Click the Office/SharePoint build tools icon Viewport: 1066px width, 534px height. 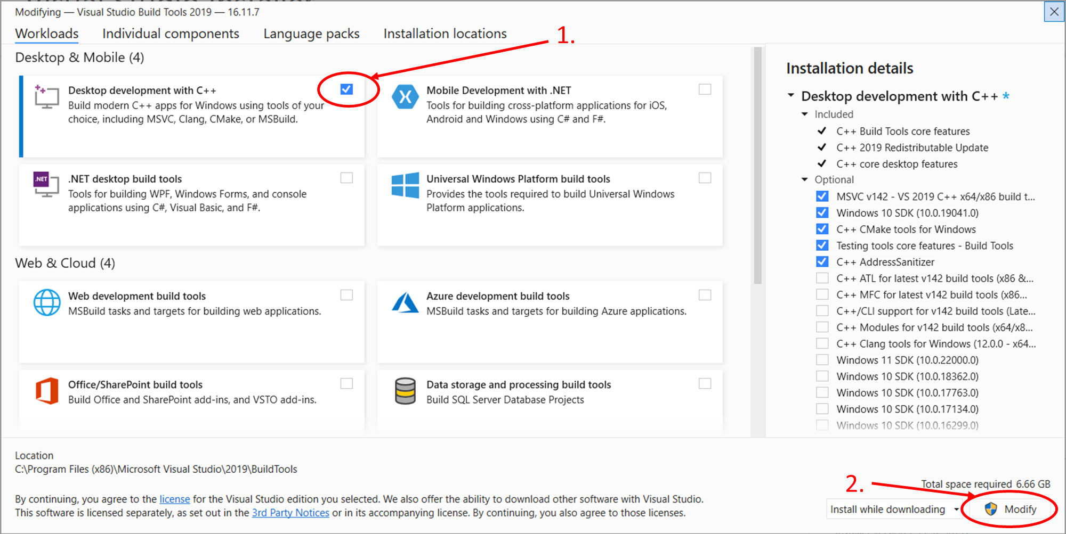(x=47, y=391)
